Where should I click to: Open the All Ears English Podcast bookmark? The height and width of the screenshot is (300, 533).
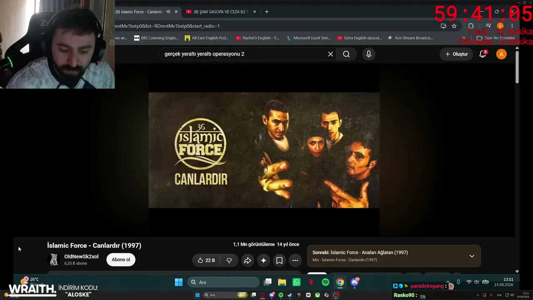(207, 38)
